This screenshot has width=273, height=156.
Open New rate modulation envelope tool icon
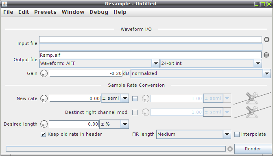(252, 98)
